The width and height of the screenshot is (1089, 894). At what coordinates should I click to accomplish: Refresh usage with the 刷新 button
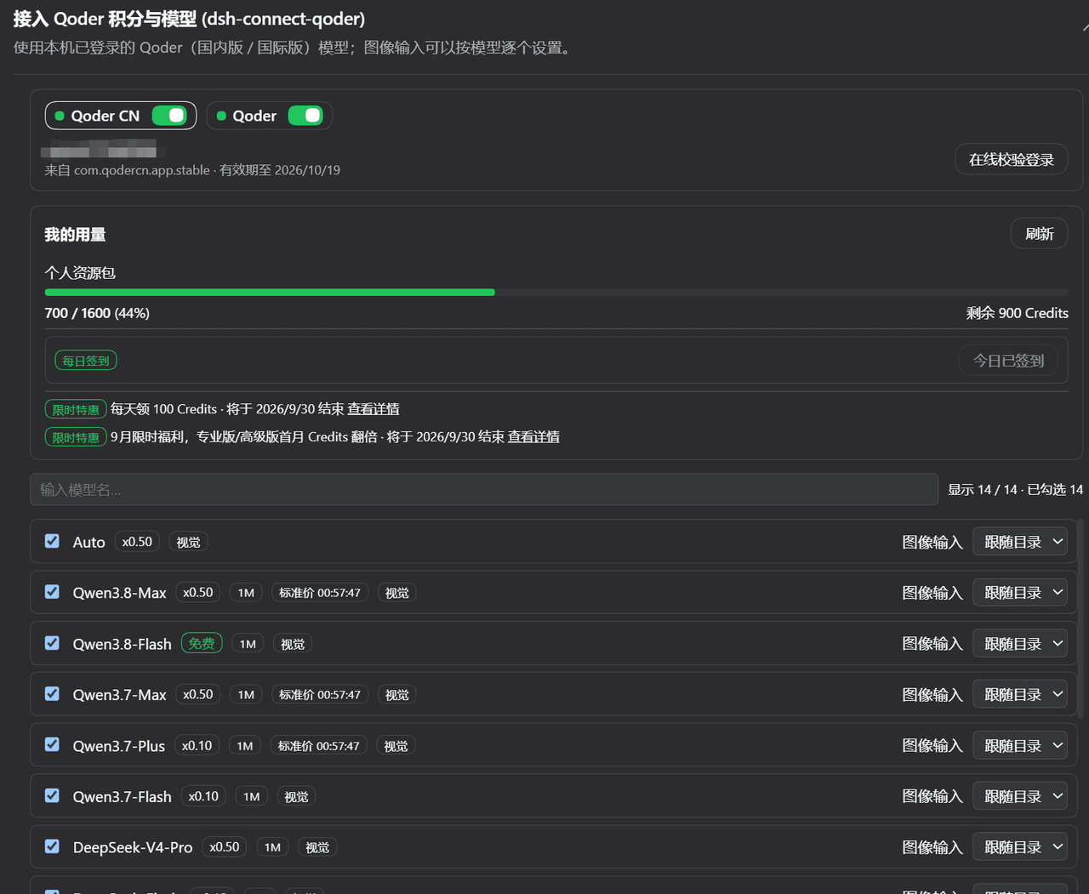click(1040, 234)
